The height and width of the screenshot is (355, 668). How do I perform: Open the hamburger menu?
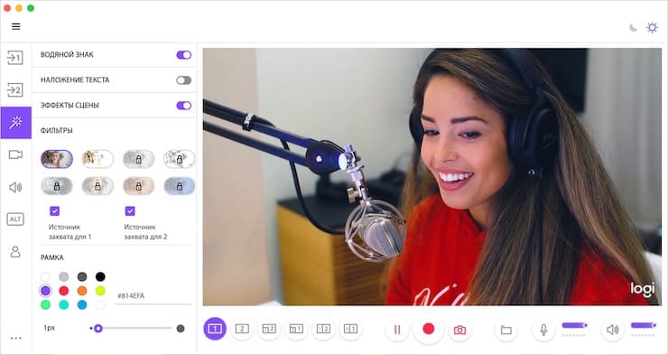16,26
